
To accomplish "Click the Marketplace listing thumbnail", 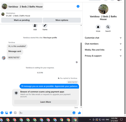I will pyautogui.click(x=3, y=14).
